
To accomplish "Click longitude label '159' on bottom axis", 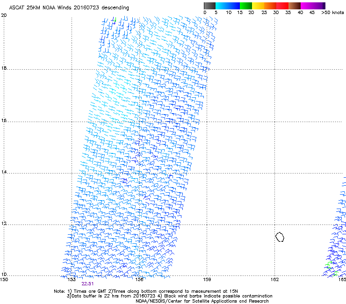I will 207,280.
